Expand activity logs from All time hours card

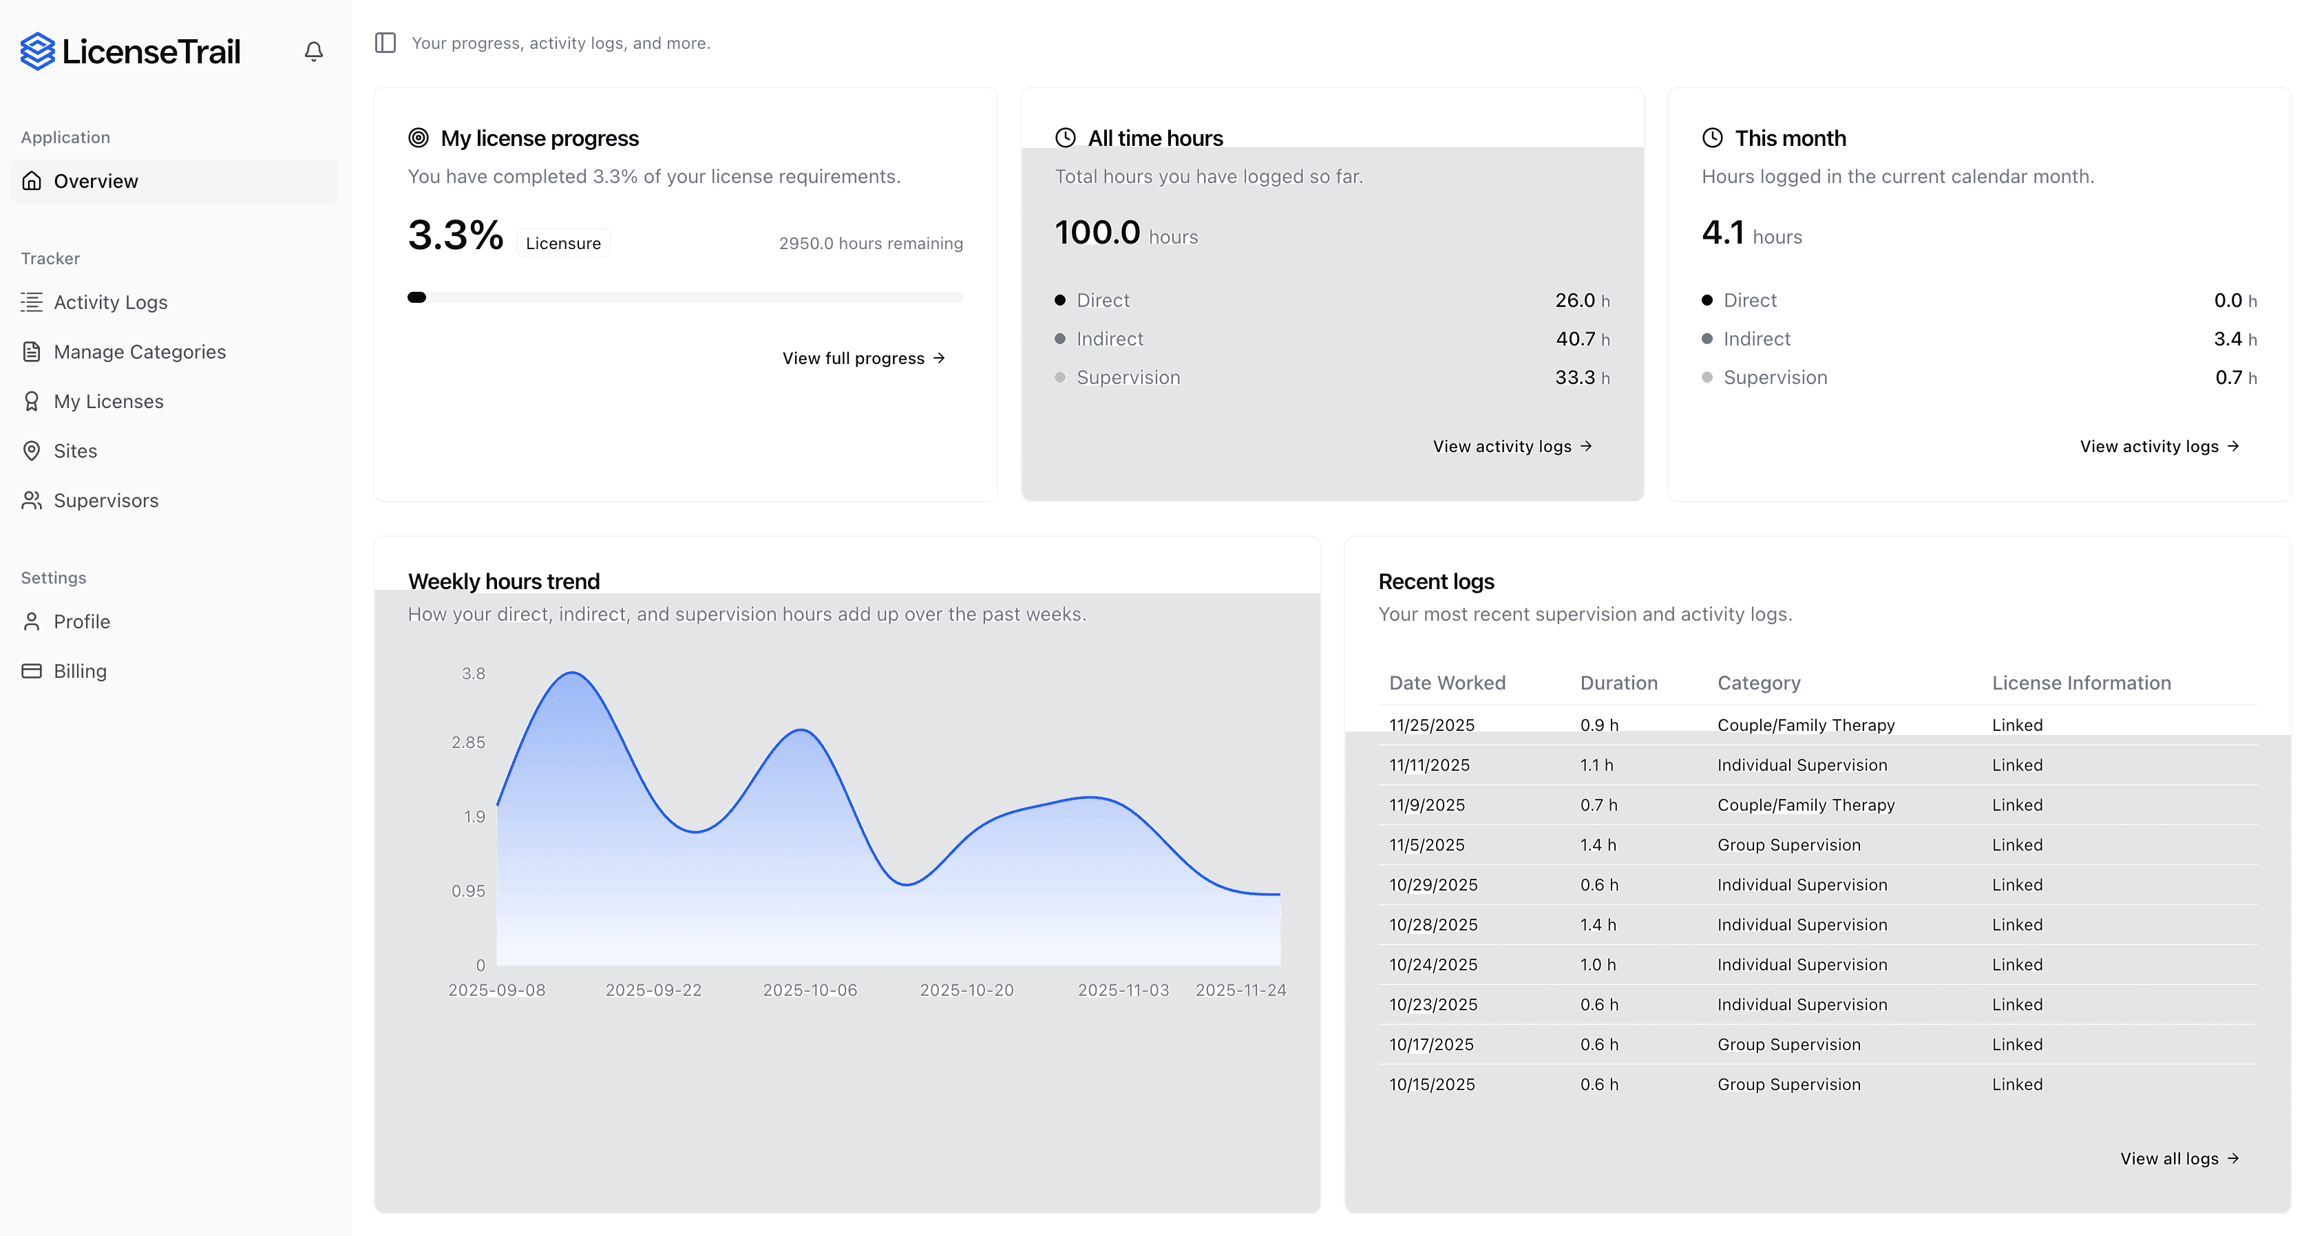pos(1511,446)
